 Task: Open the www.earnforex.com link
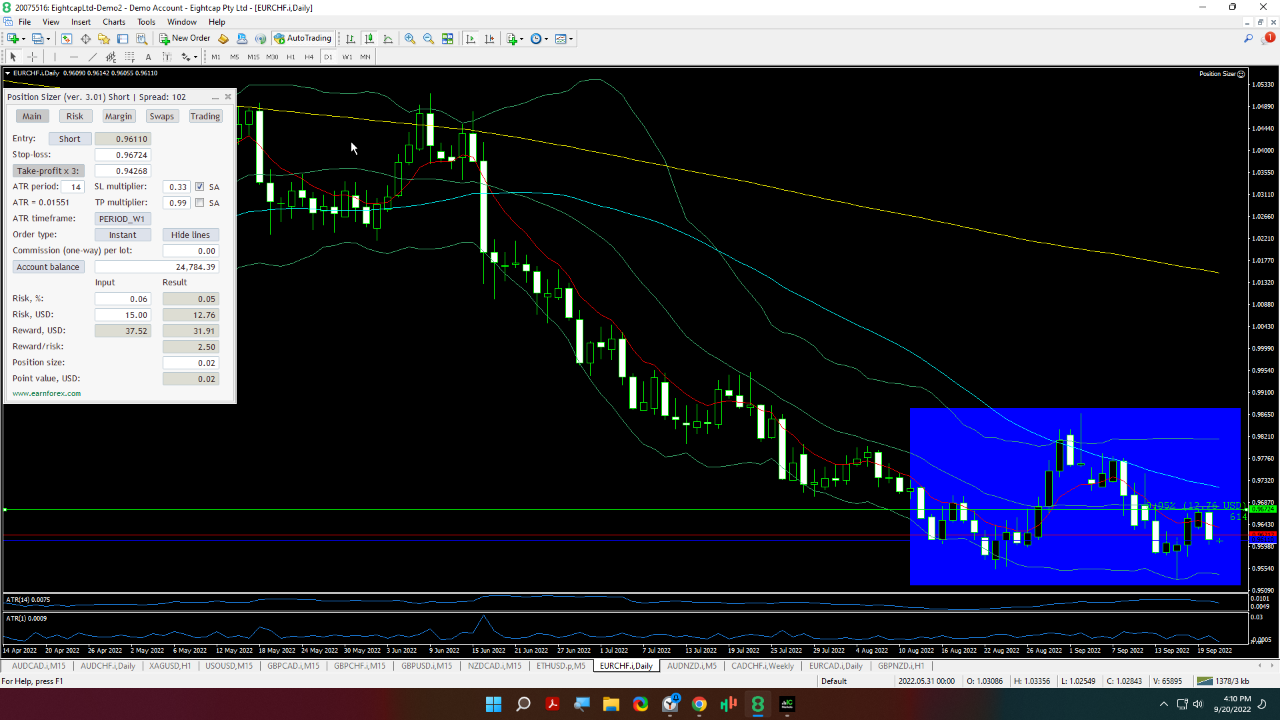(47, 393)
